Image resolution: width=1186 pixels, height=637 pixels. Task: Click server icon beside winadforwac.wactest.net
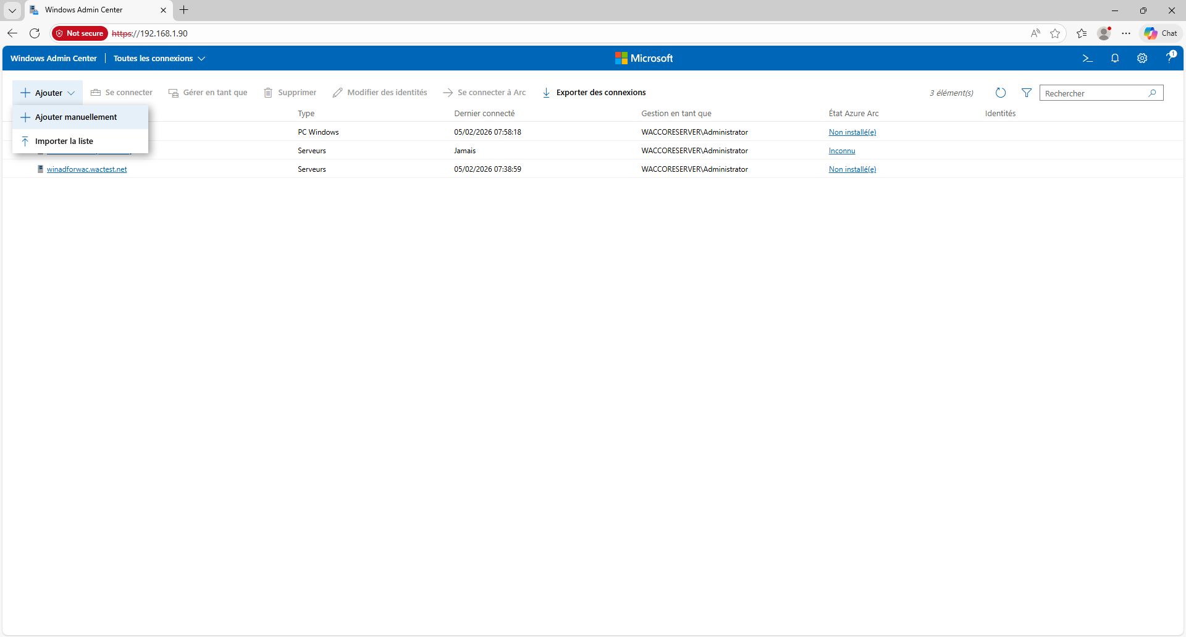41,169
